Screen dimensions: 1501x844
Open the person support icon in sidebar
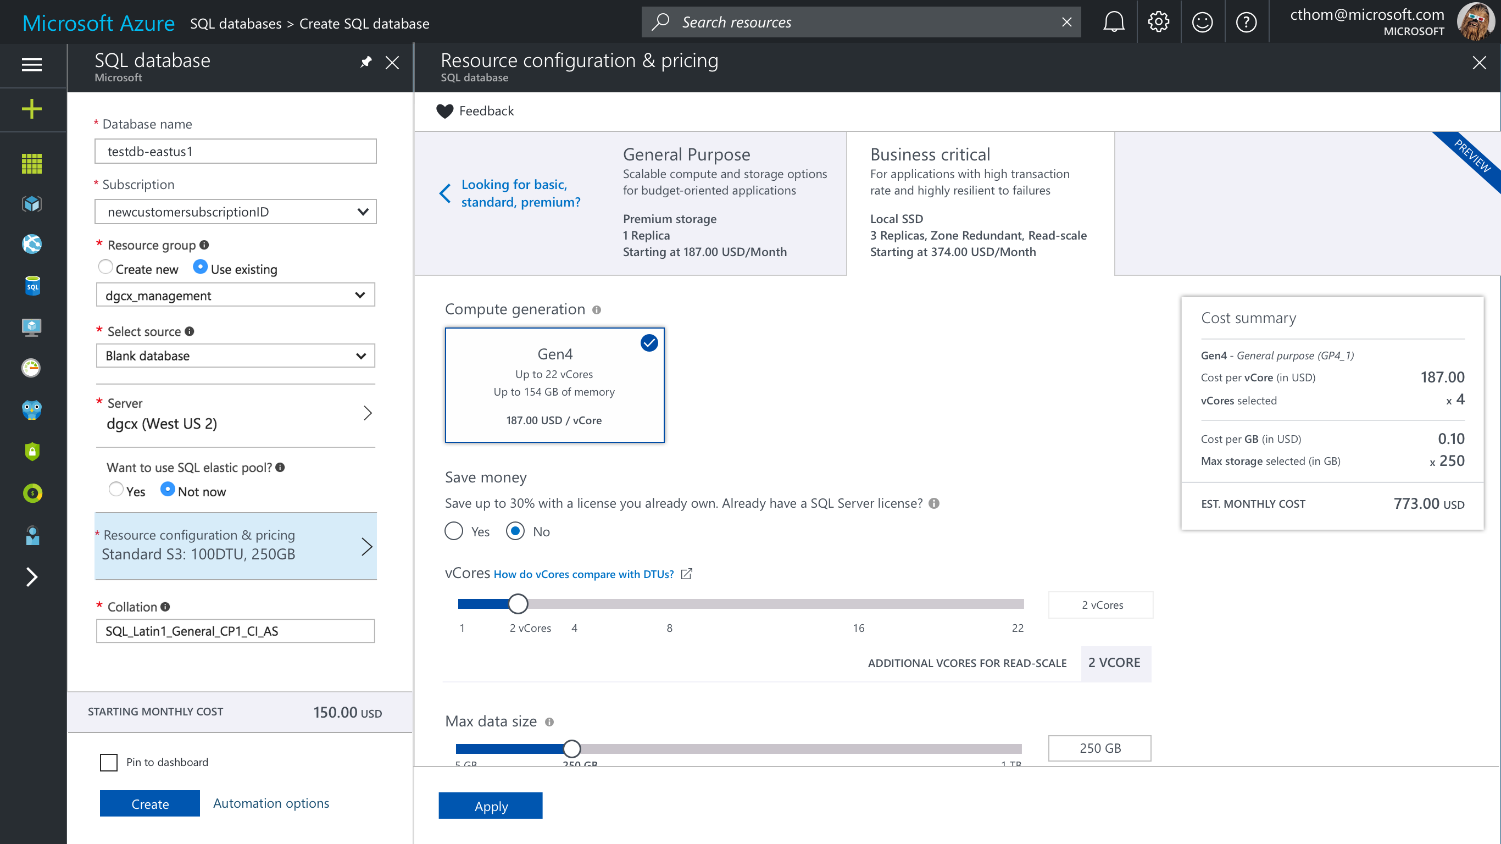(x=32, y=536)
